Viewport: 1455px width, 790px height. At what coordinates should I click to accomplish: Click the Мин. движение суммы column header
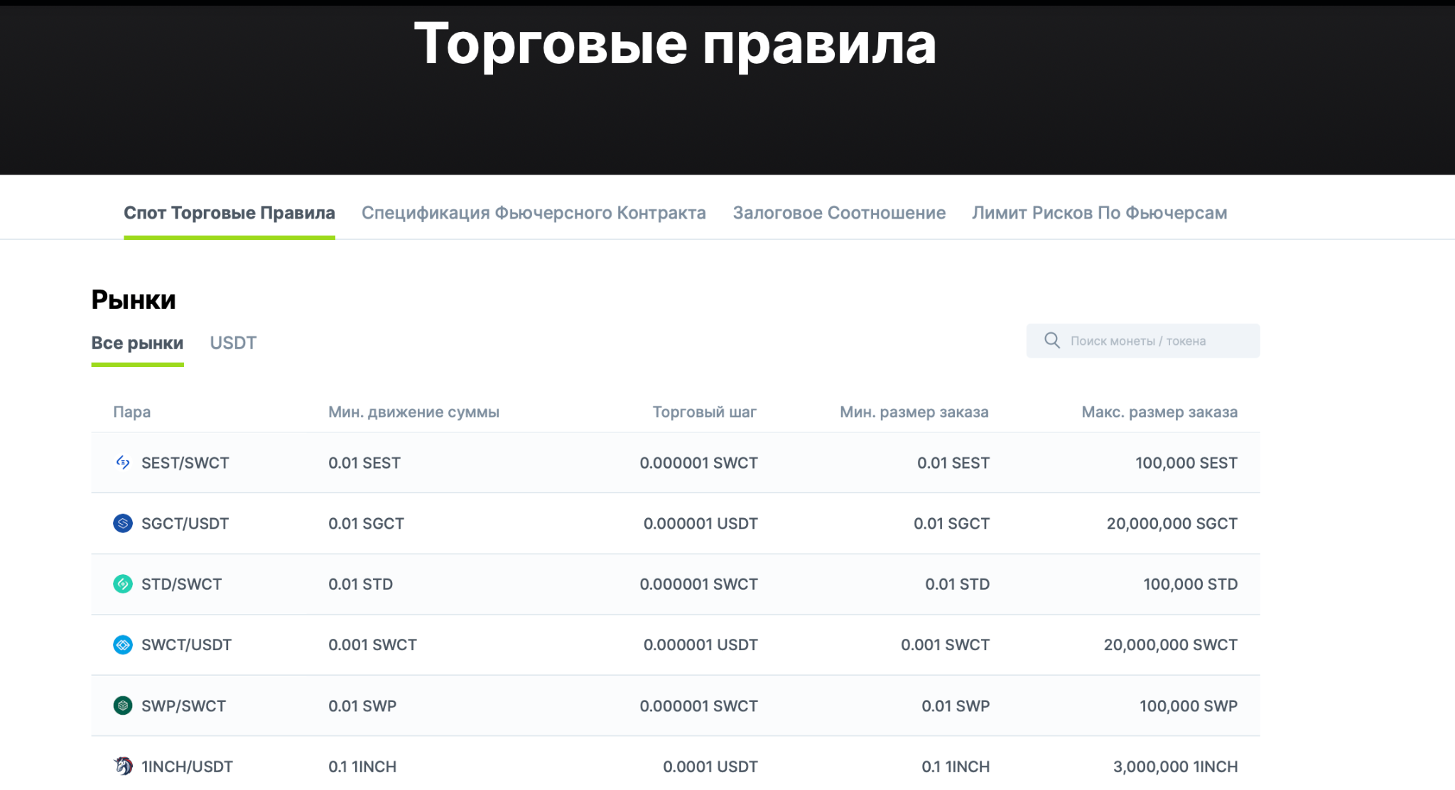click(x=413, y=412)
